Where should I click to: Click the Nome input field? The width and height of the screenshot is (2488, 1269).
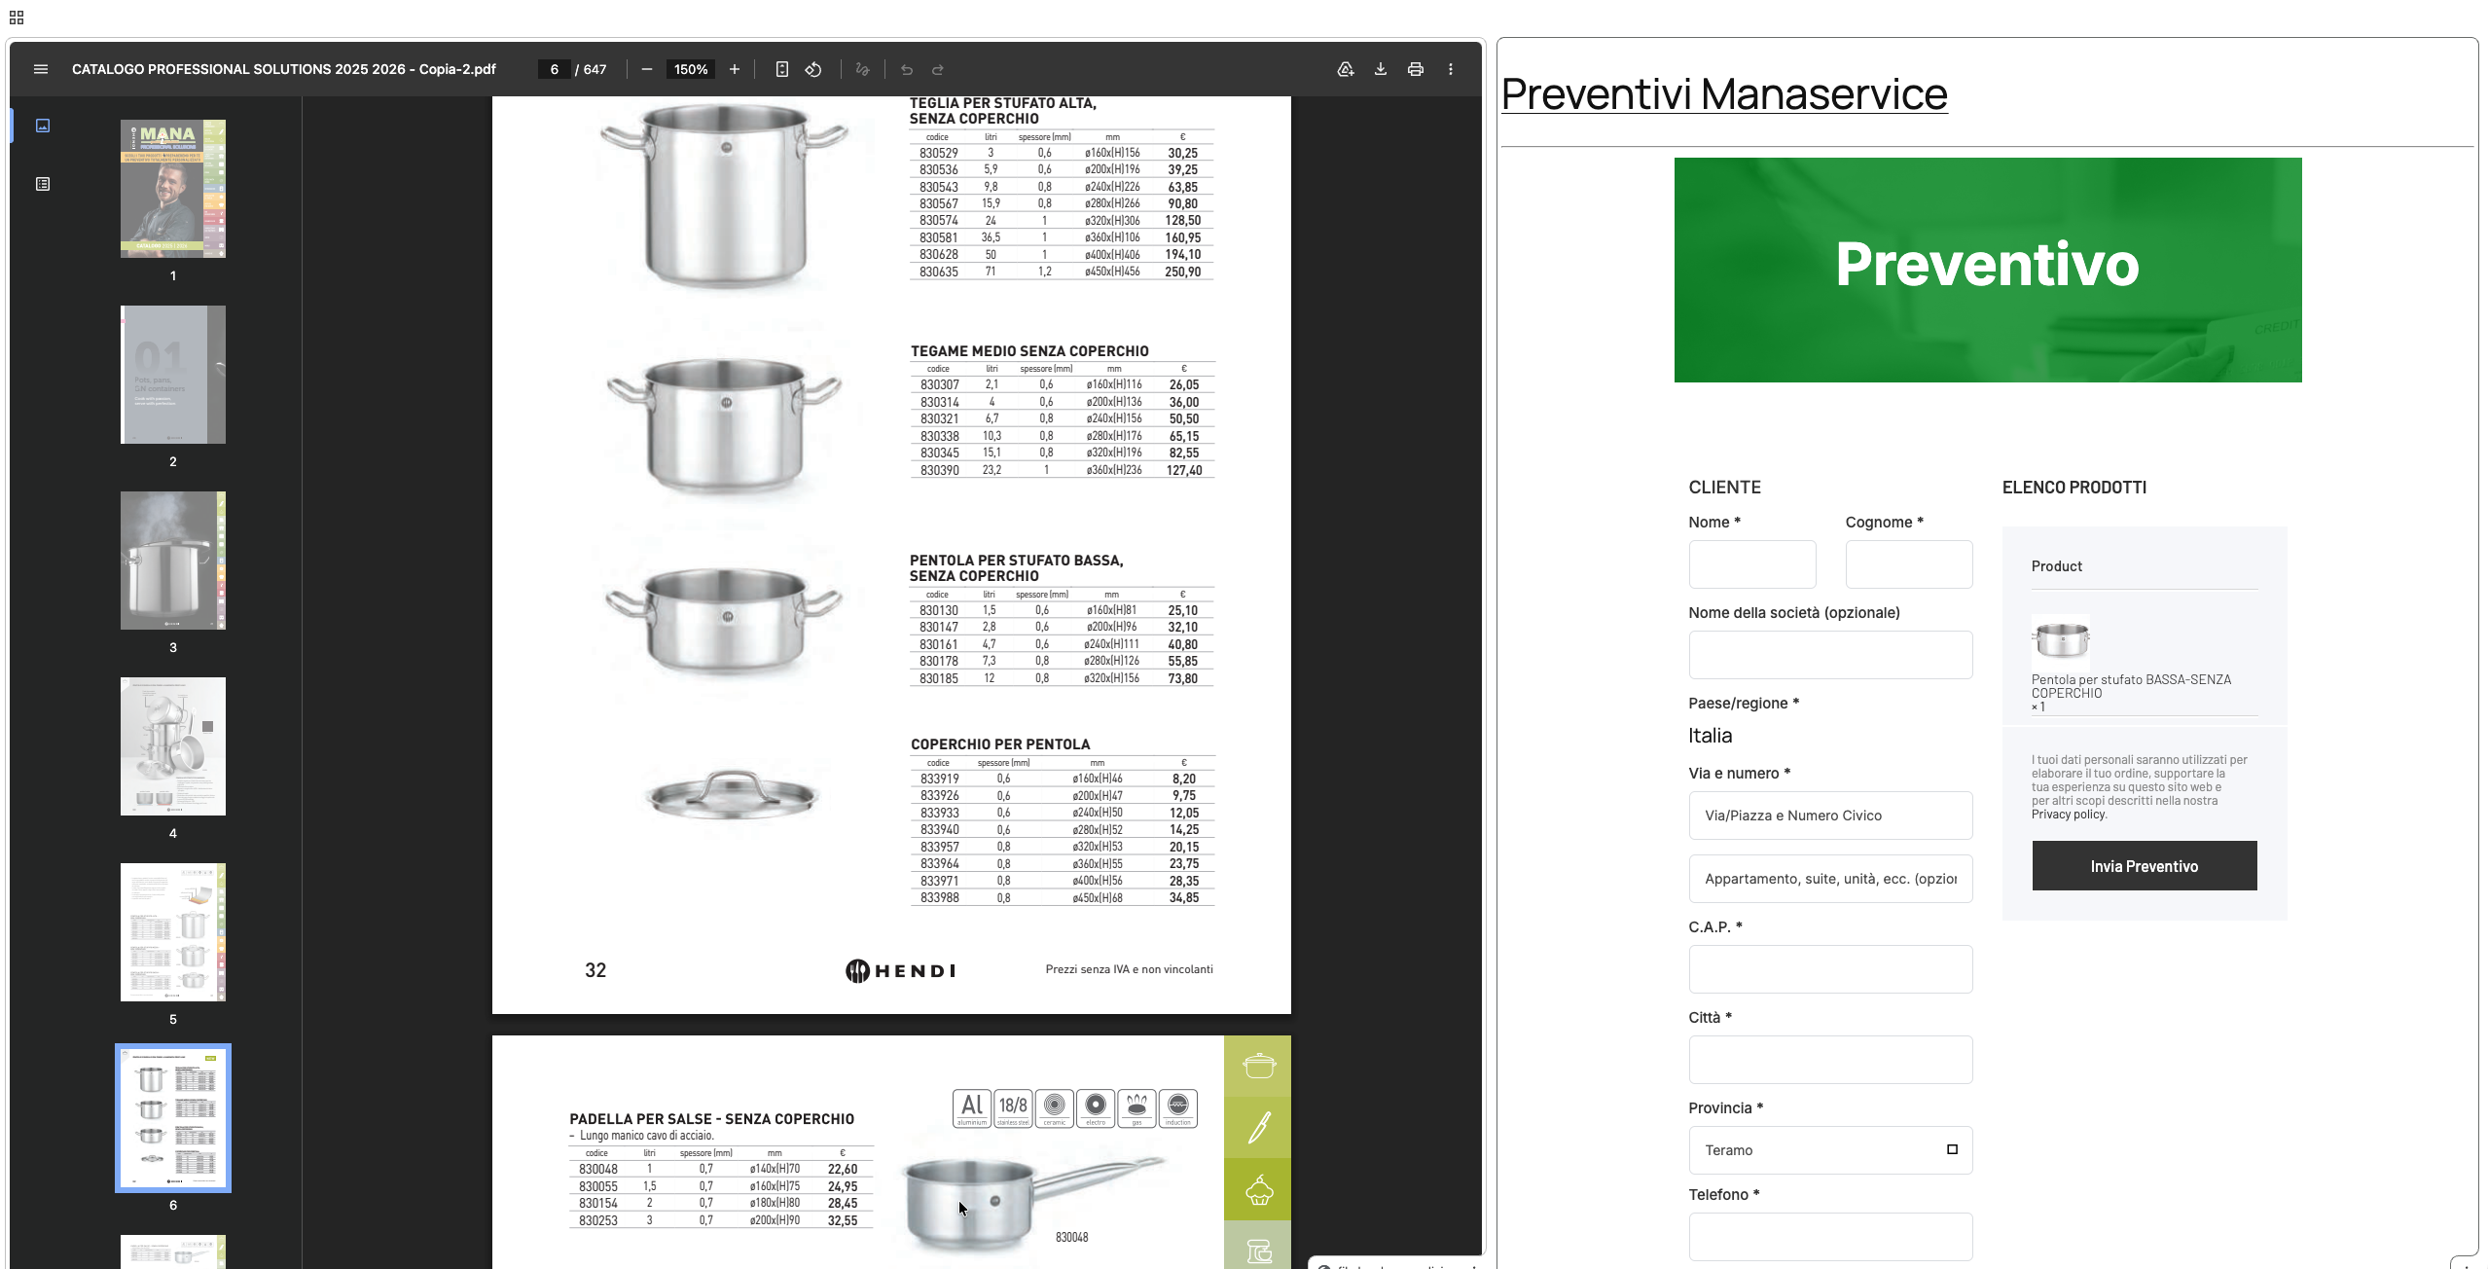[1751, 564]
